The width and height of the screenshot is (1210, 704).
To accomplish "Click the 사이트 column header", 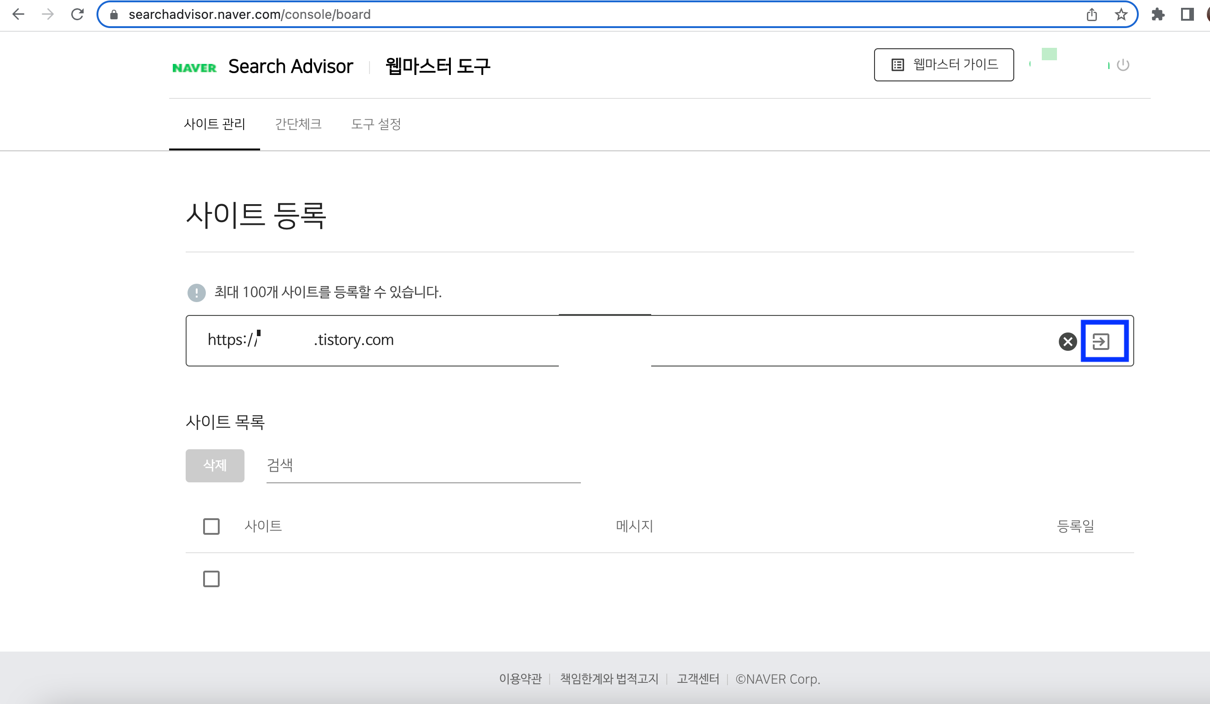I will [x=263, y=526].
